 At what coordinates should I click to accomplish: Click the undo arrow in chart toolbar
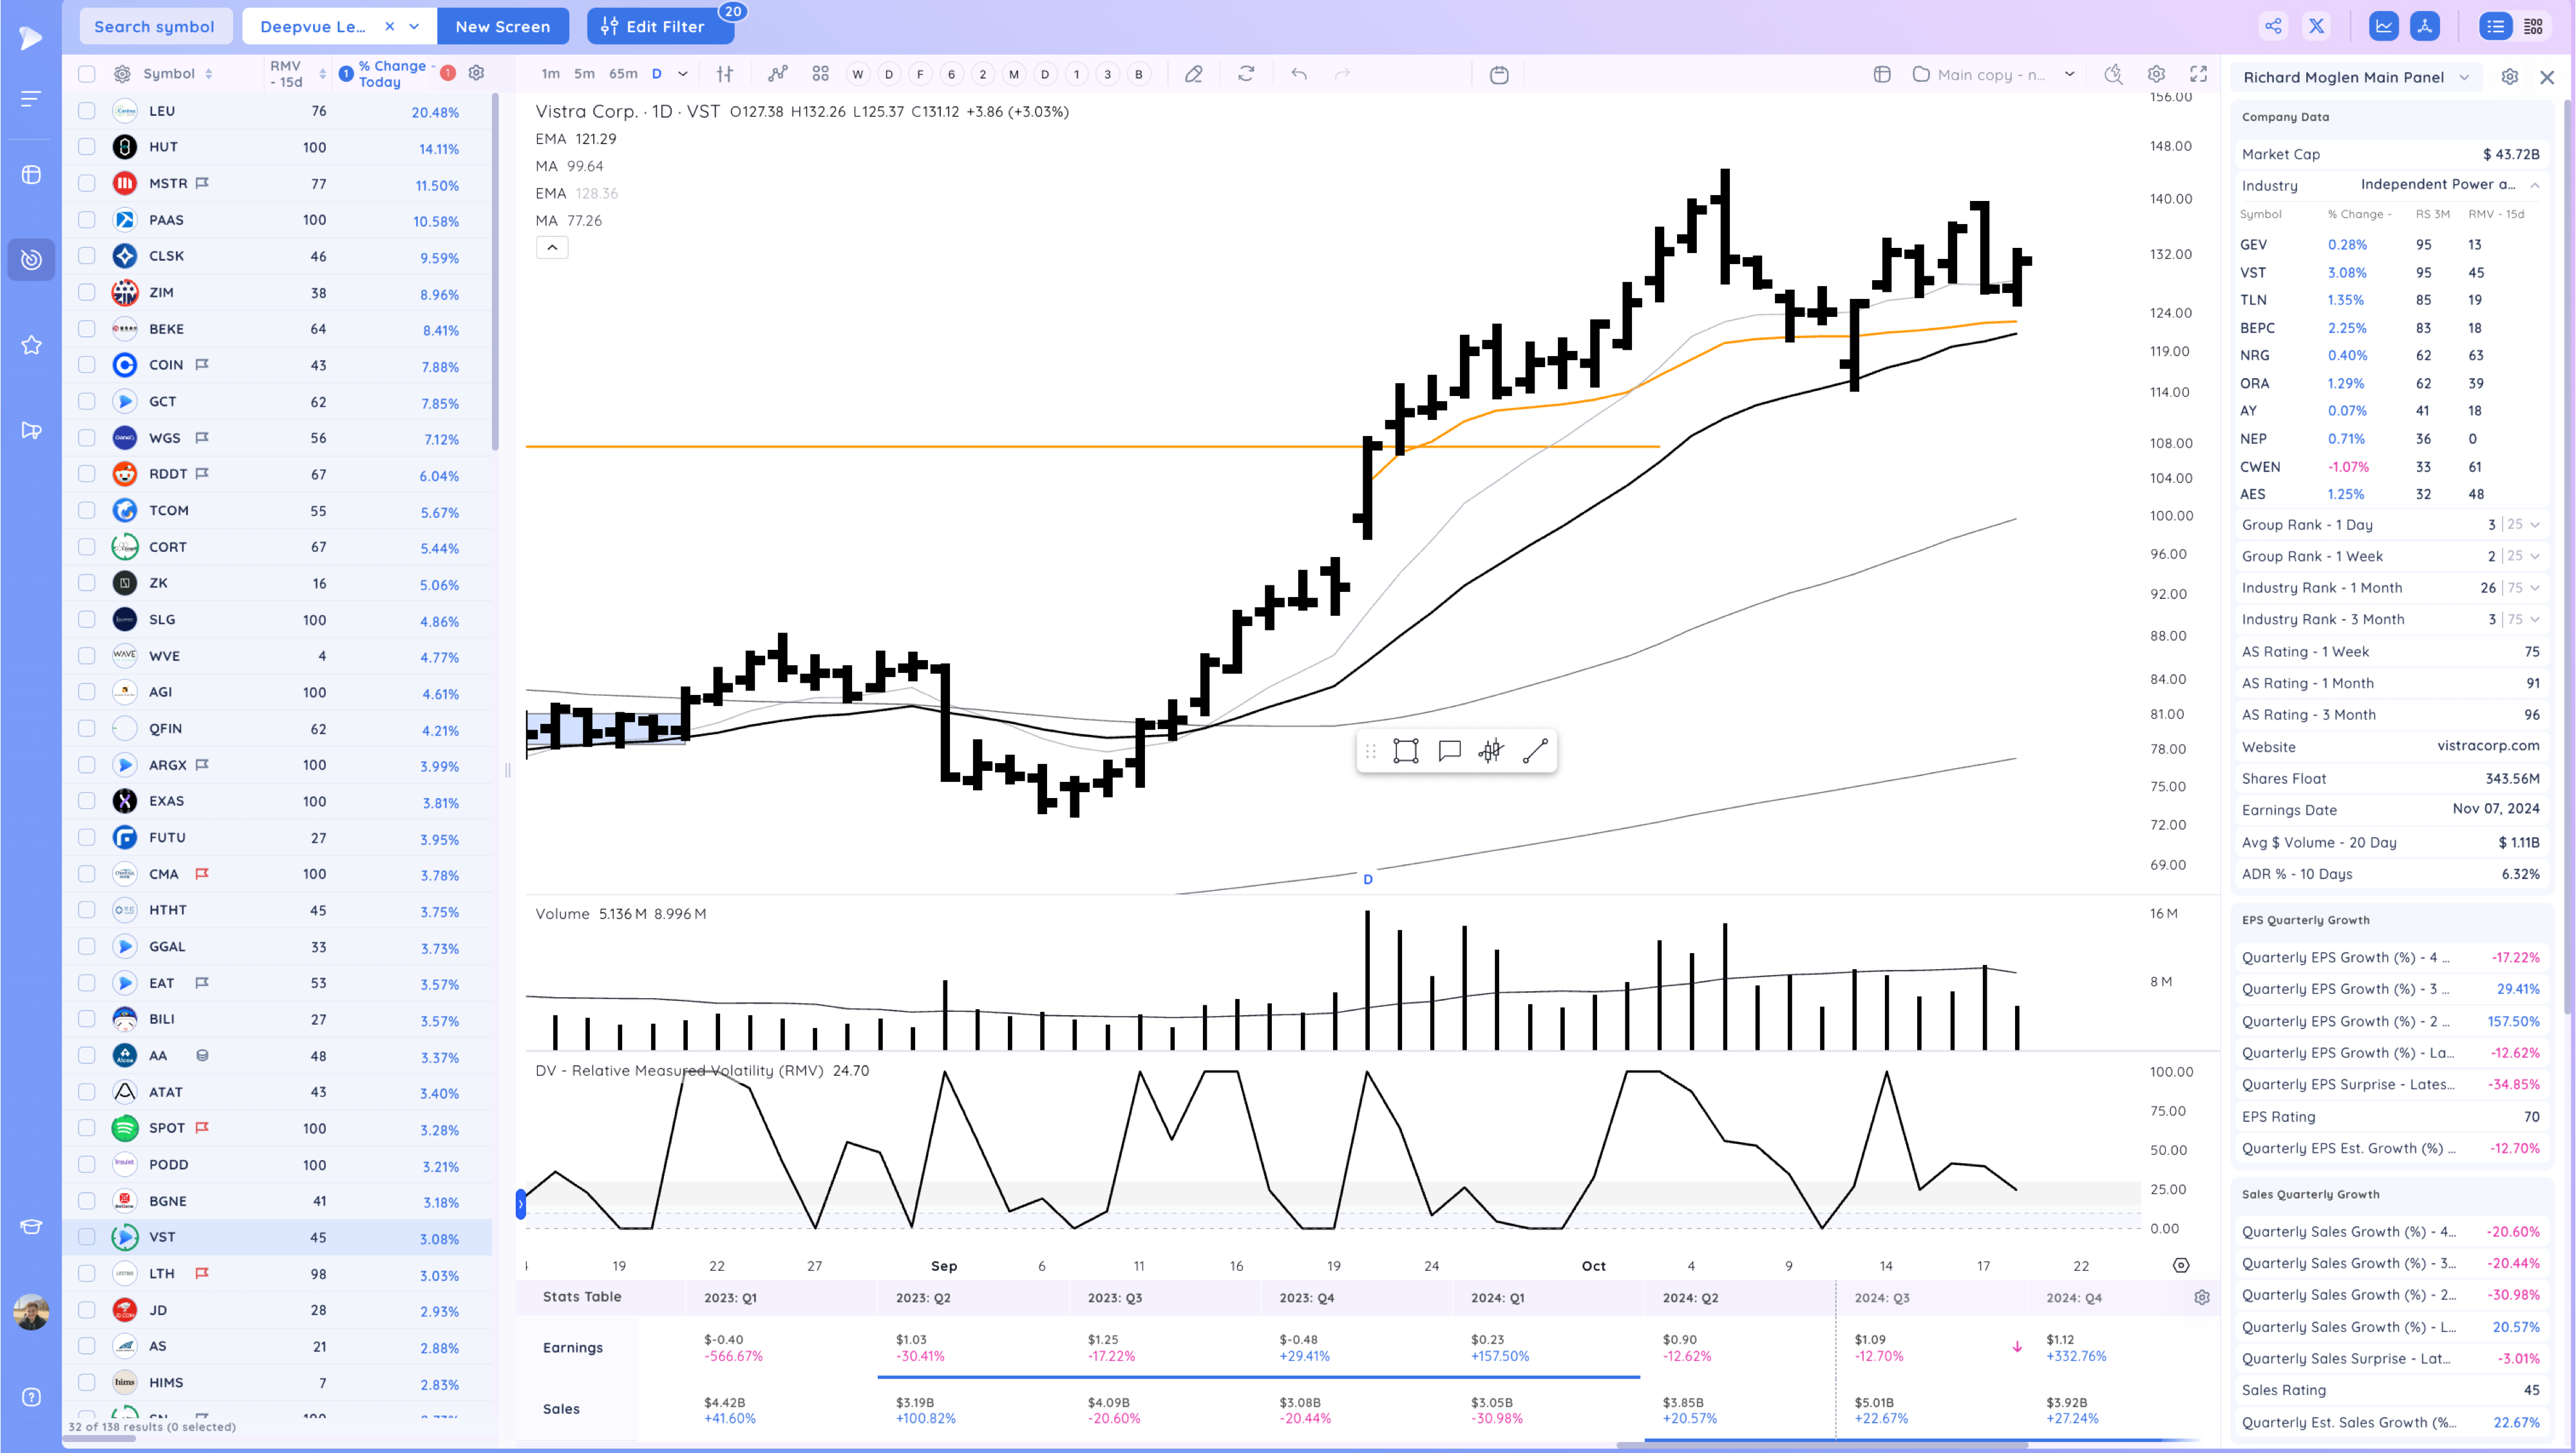tap(1298, 74)
